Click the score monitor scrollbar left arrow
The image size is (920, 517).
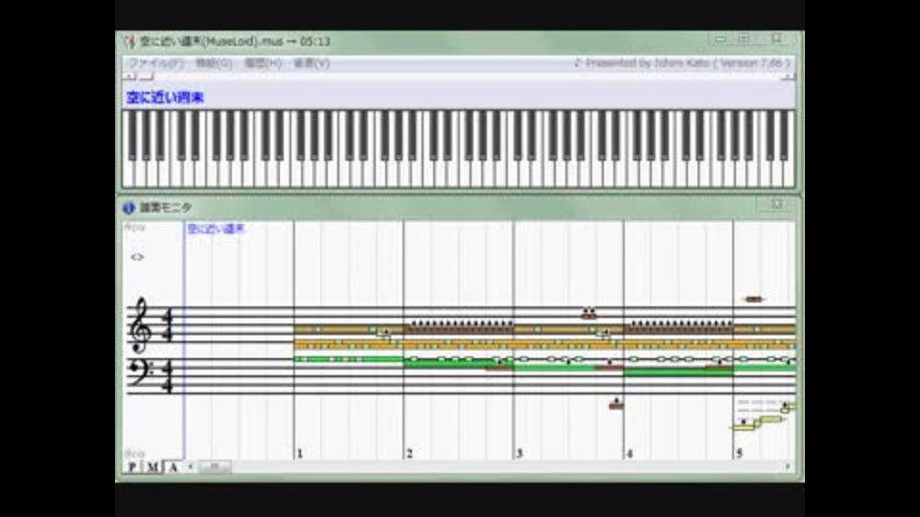click(x=190, y=466)
